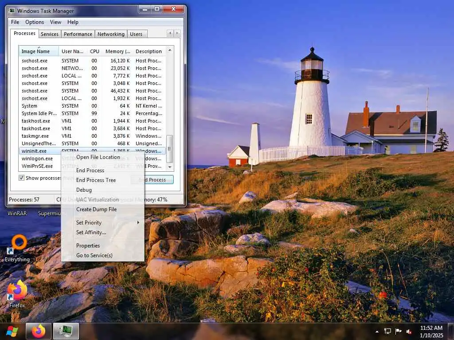Viewport: 454px width, 340px height.
Task: Switch to the Networking tab
Action: click(111, 34)
